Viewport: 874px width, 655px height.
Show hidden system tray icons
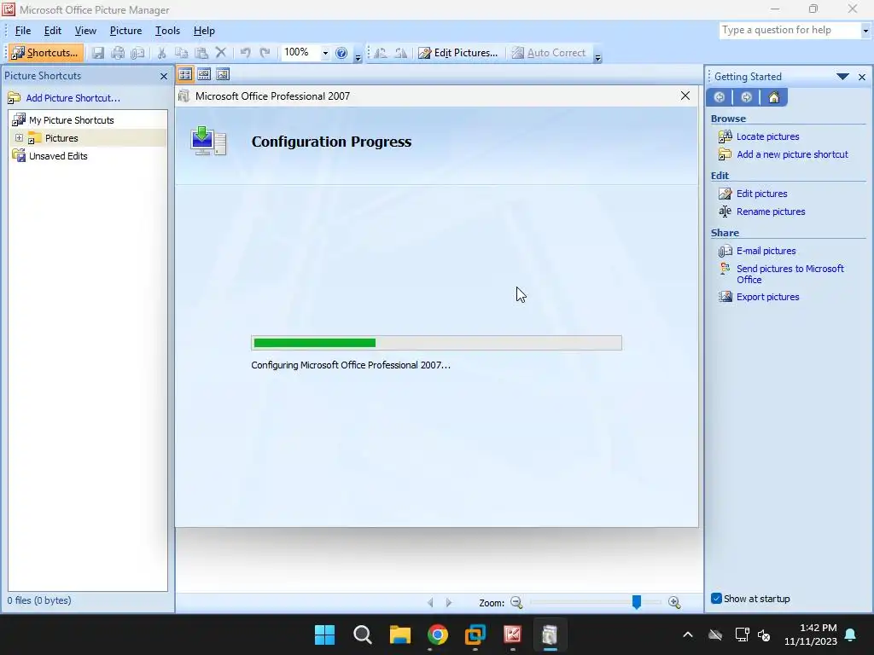[x=688, y=635]
